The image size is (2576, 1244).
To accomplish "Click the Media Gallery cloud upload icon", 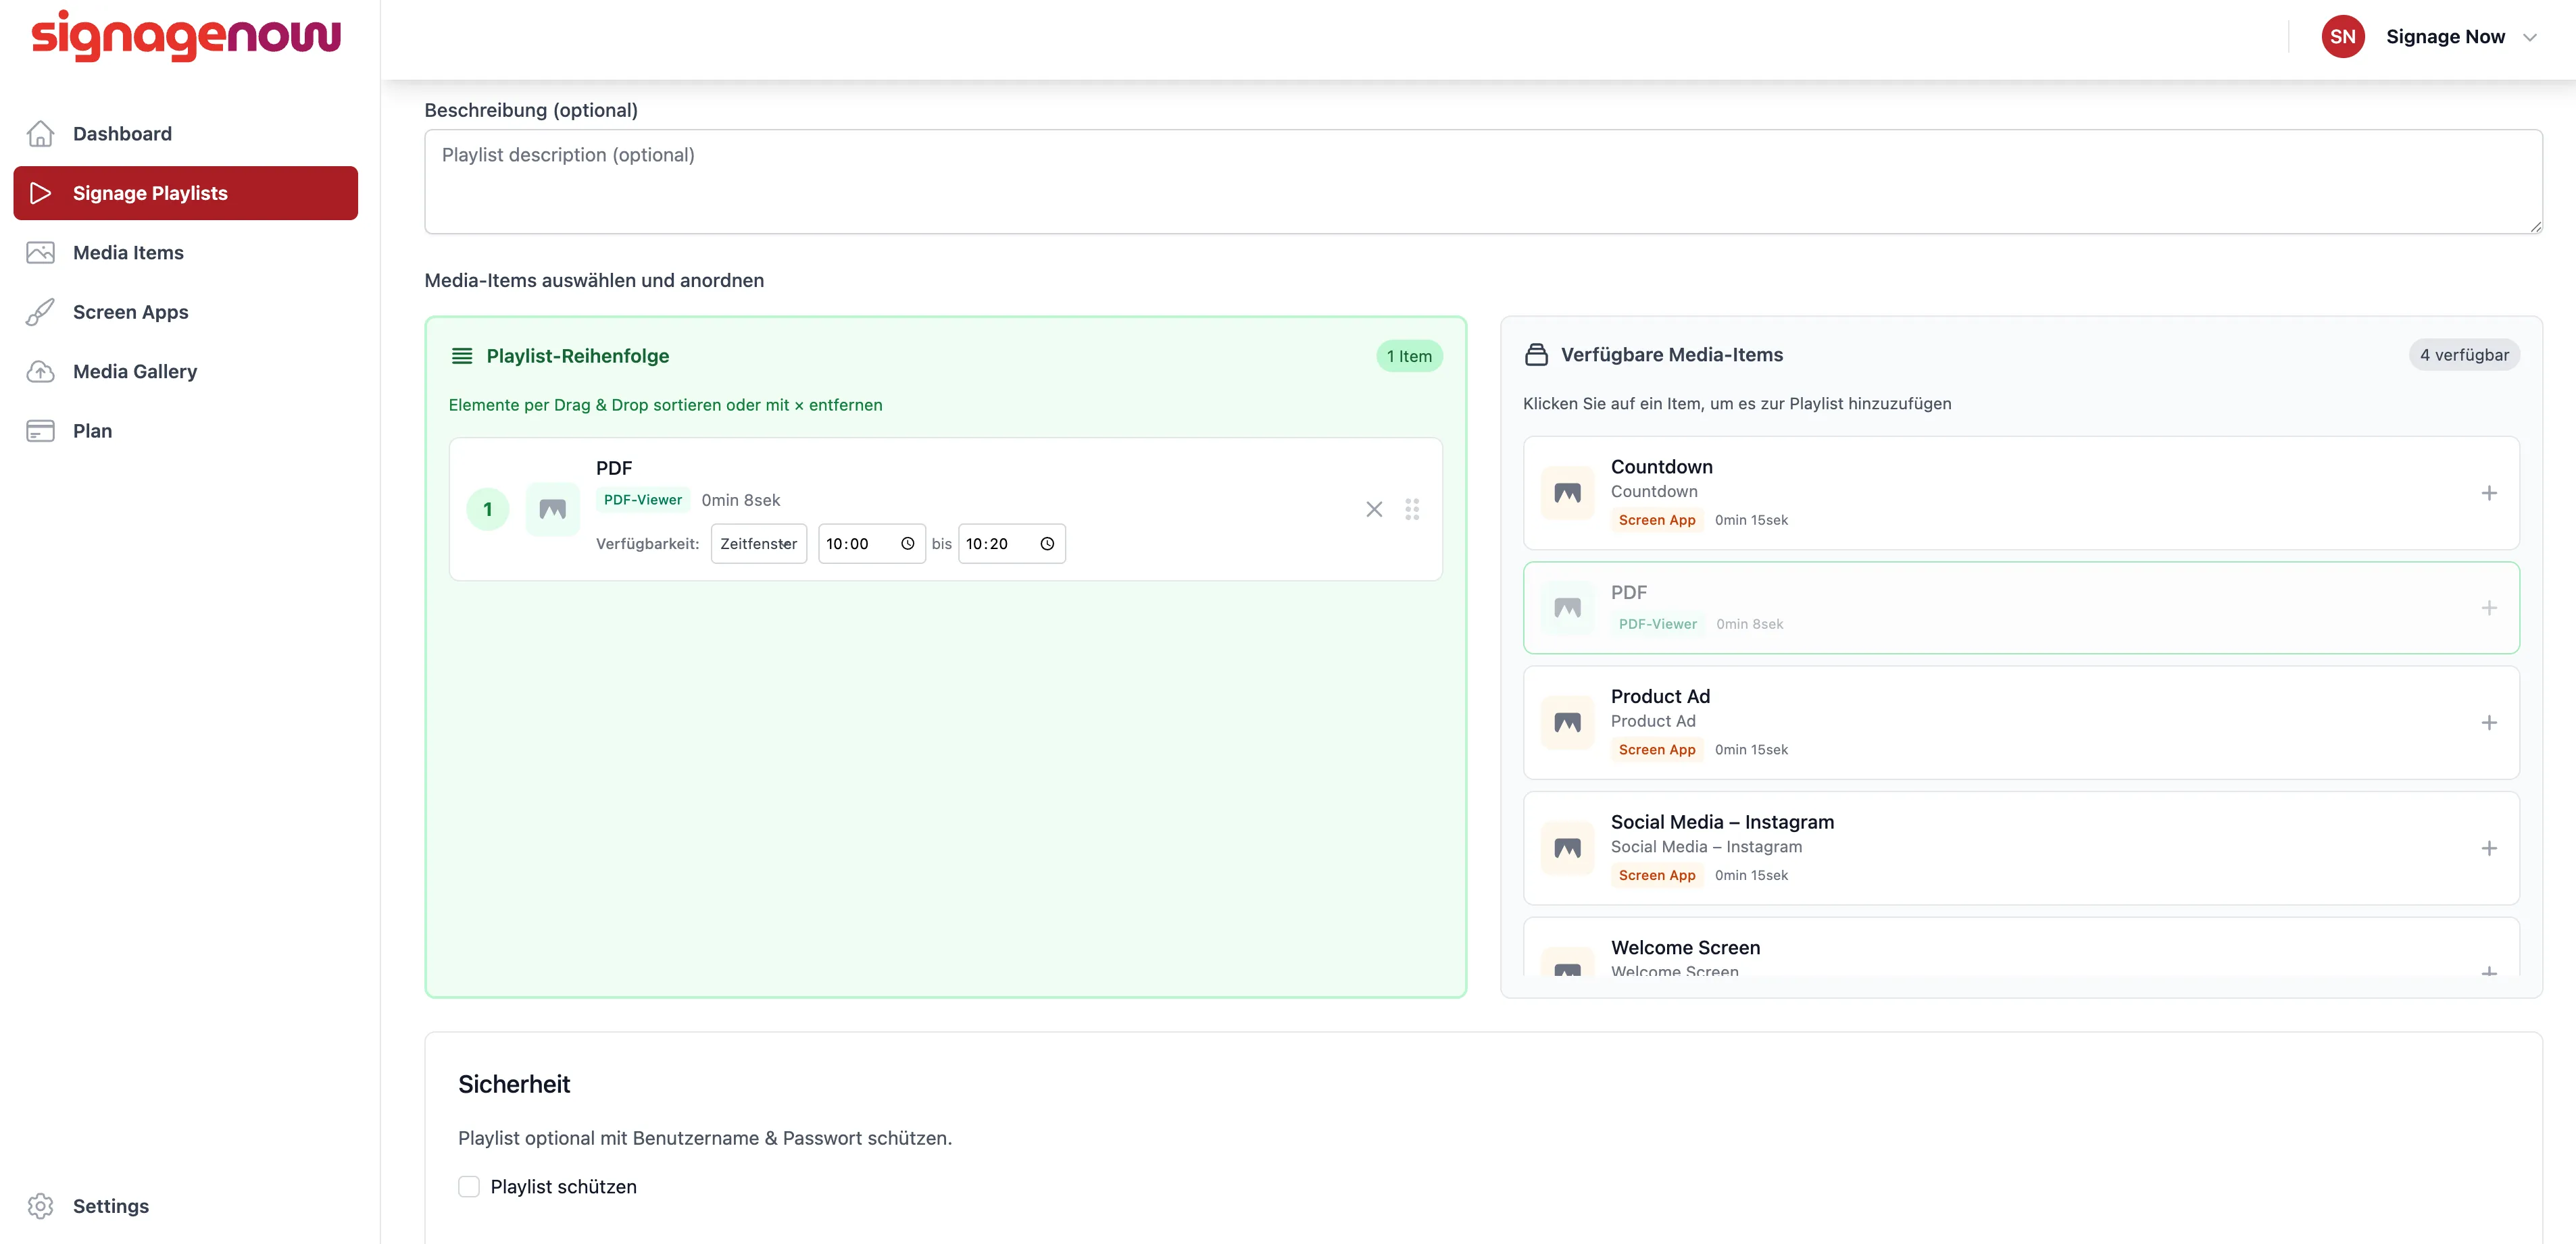I will [x=40, y=371].
